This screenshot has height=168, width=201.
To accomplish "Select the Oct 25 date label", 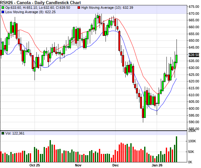I will (x=35, y=165).
